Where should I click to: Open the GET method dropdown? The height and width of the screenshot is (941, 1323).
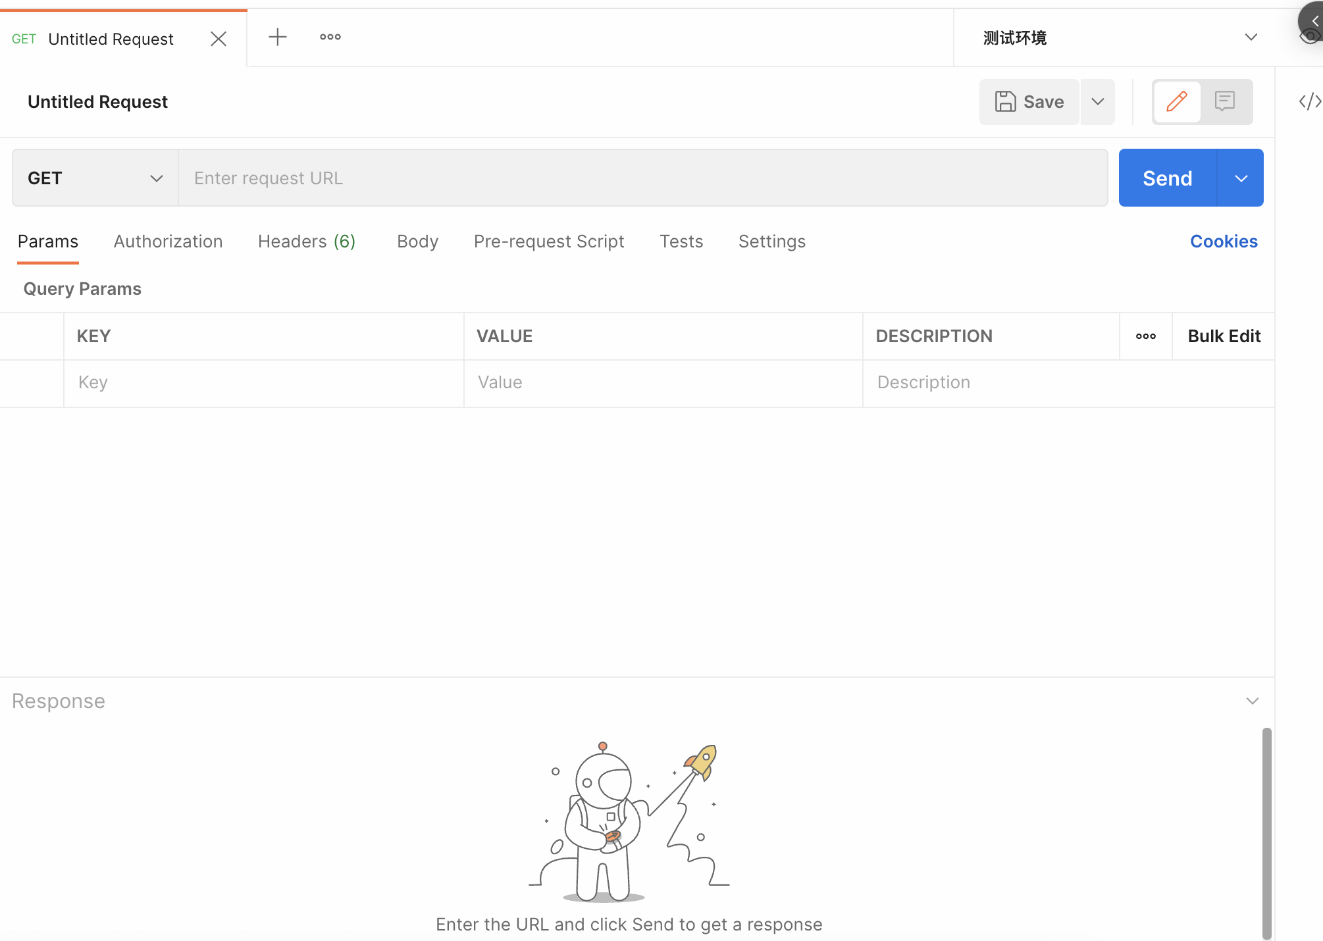tap(95, 178)
